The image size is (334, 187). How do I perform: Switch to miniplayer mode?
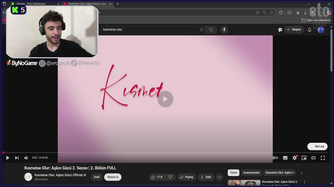(x=304, y=158)
